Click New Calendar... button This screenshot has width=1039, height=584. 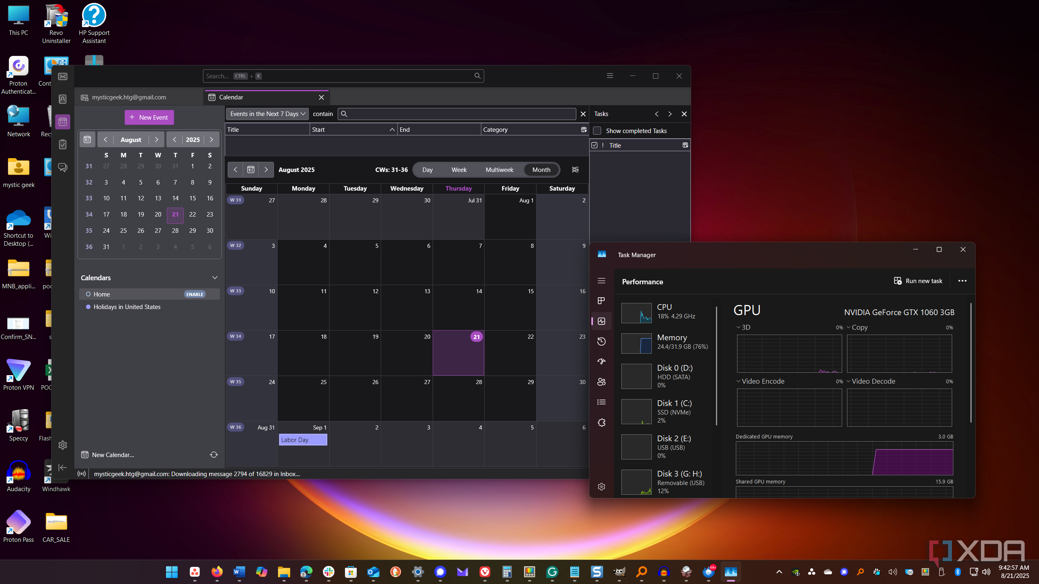tap(108, 455)
